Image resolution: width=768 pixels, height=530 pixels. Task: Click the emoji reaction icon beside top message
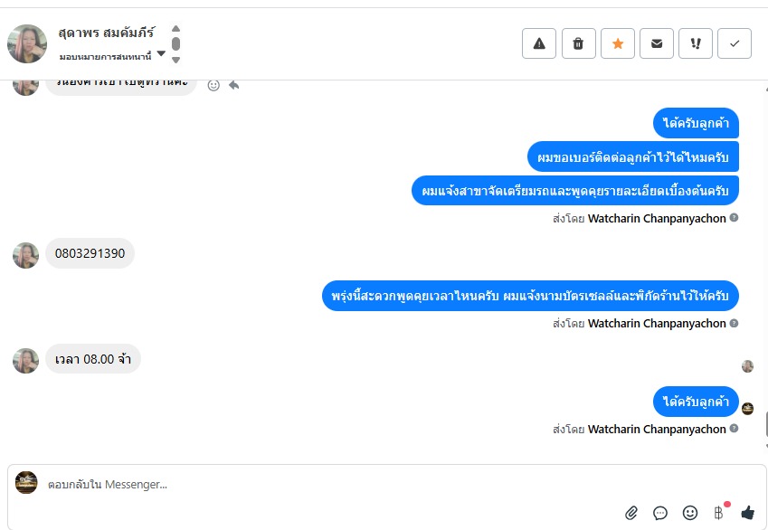click(x=213, y=85)
